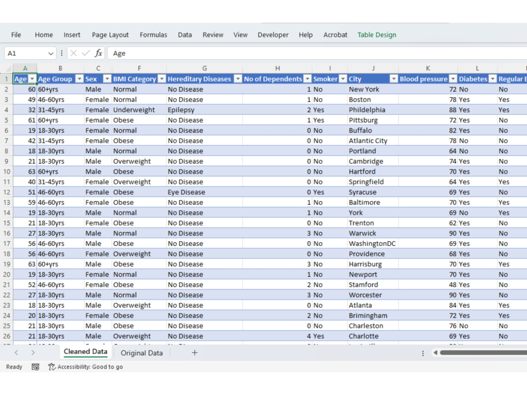Open Blood pressure filter dropdown
The width and height of the screenshot is (527, 395).
pyautogui.click(x=453, y=79)
